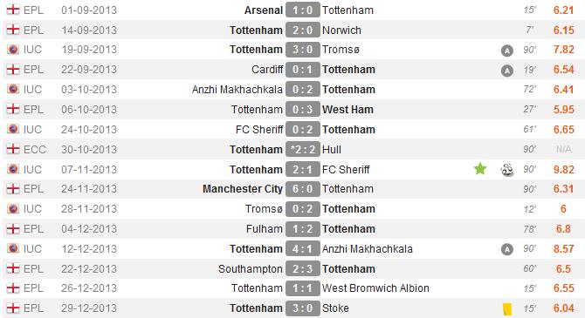The width and height of the screenshot is (585, 318).
Task: Open the 2:3 Southampton vs Tottenham score
Action: [303, 269]
